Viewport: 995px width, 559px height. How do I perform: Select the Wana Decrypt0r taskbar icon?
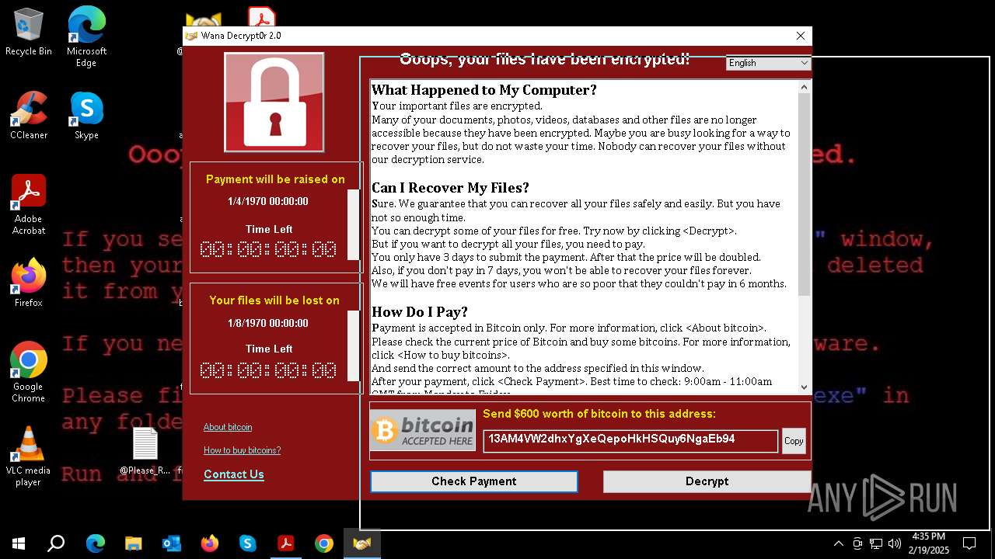pyautogui.click(x=361, y=543)
